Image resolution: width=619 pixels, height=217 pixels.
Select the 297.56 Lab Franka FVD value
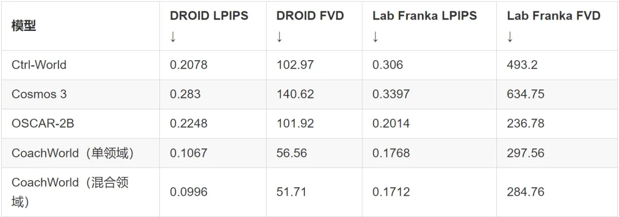tap(526, 153)
